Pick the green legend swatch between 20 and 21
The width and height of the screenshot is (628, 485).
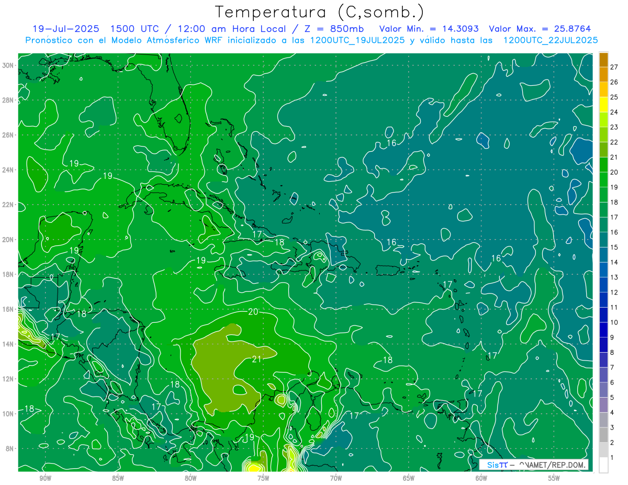tap(603, 164)
